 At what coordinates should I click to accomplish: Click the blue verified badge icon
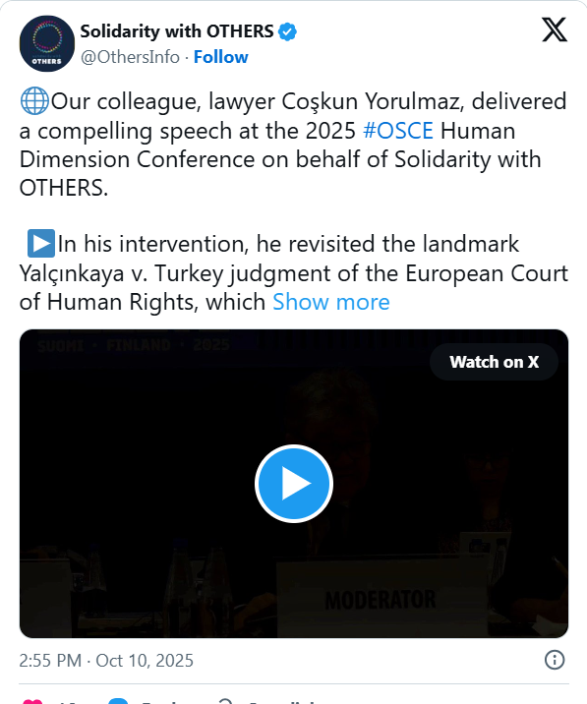287,31
